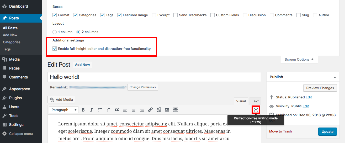The width and height of the screenshot is (345, 143).
Task: Click the Tools wrench icon
Action: tap(4, 116)
